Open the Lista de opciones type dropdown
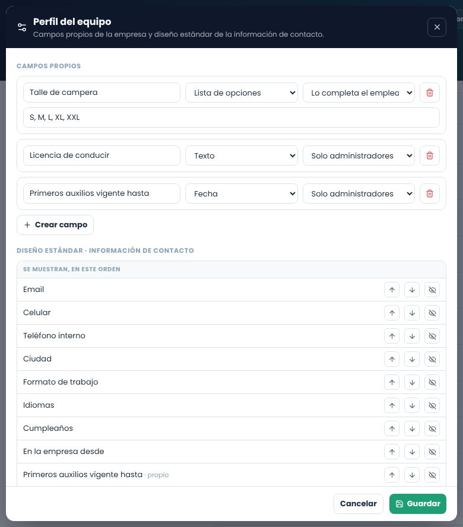Viewport: 463px width, 527px height. tap(242, 93)
